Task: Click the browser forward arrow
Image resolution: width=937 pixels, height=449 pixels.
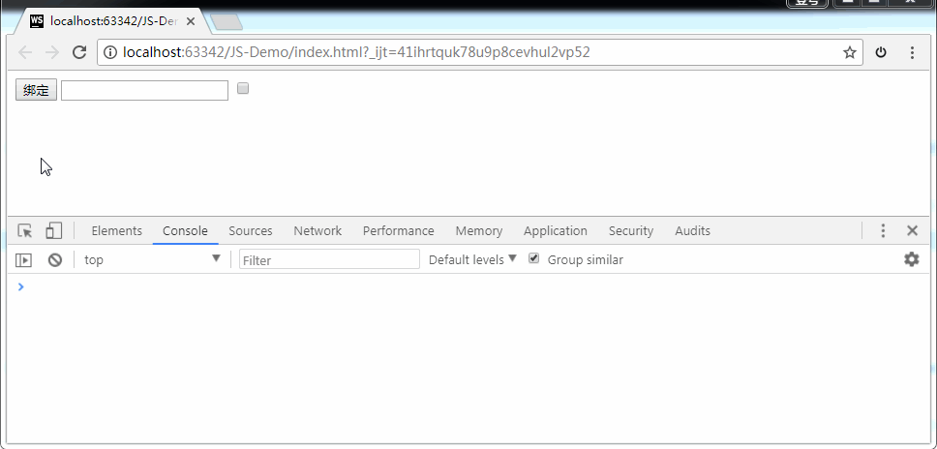Action: (x=52, y=52)
